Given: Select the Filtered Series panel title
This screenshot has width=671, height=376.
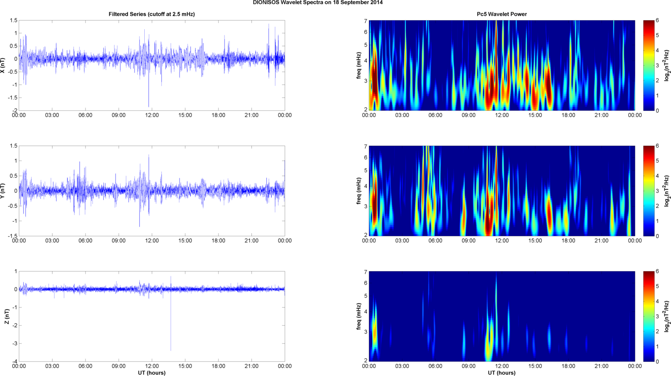Looking at the screenshot, I should point(152,14).
